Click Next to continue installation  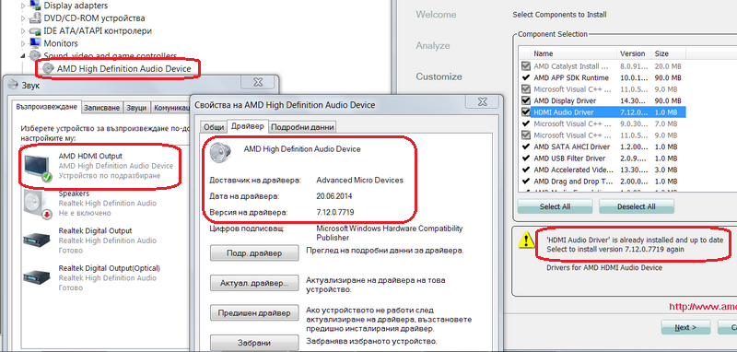point(685,327)
